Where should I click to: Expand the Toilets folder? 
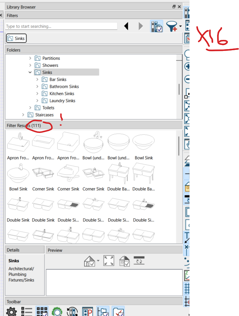pyautogui.click(x=30, y=107)
